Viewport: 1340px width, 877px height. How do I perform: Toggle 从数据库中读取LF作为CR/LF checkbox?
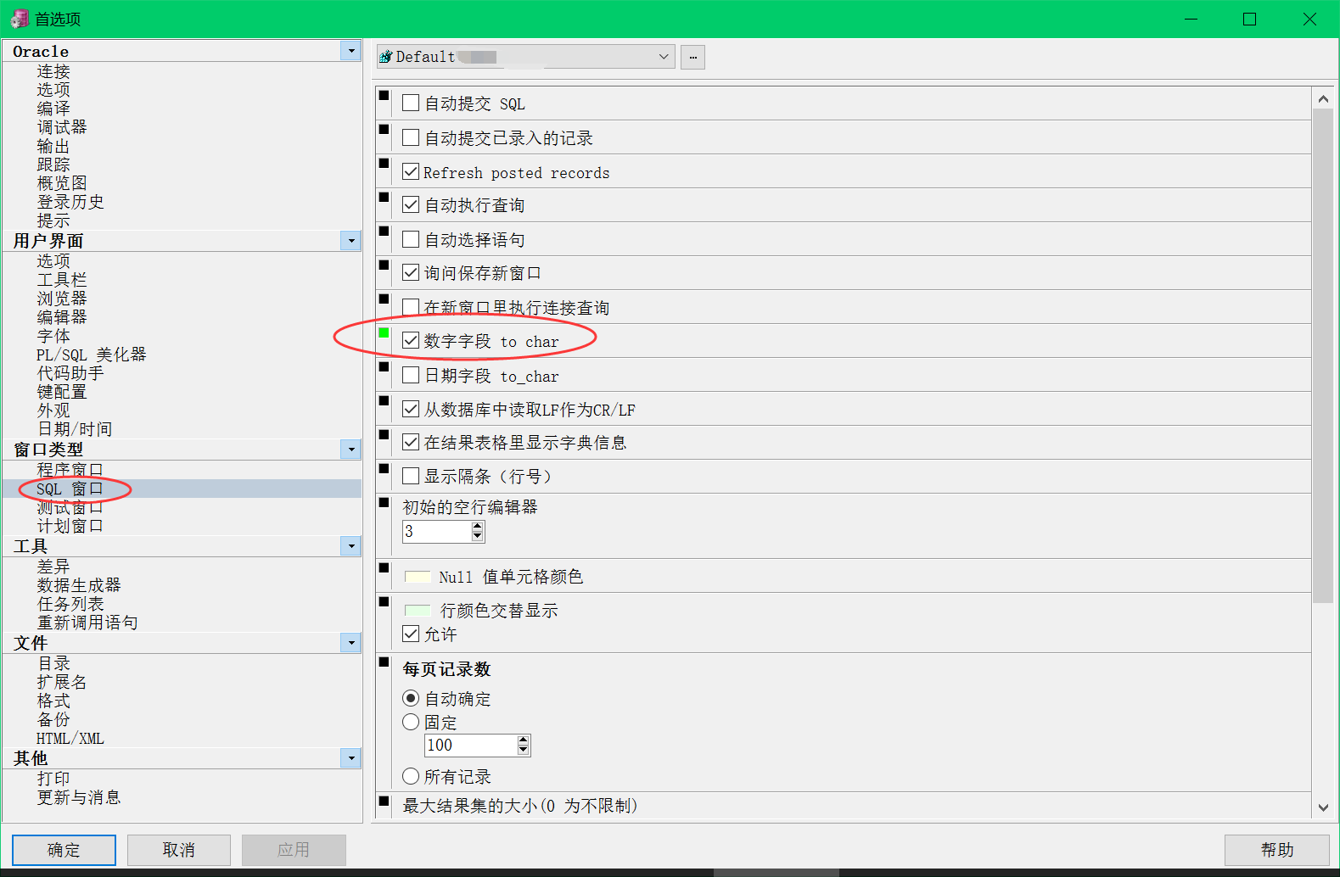[x=411, y=409]
